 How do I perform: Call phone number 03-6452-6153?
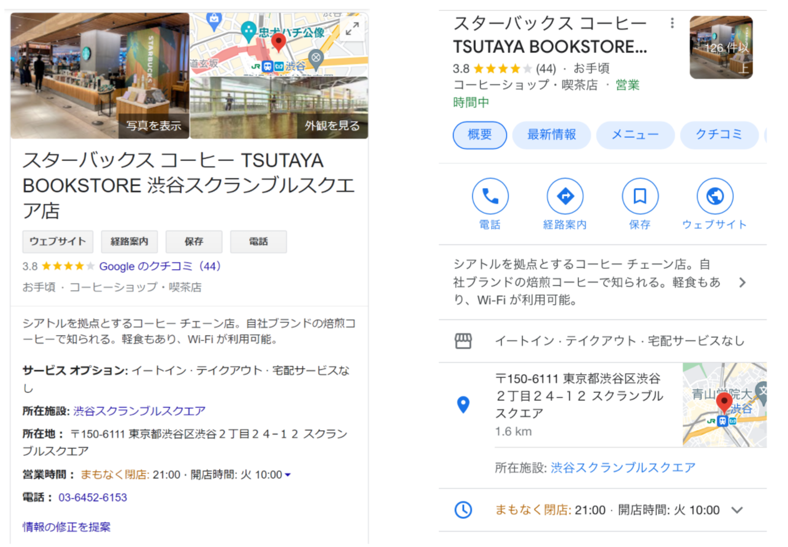click(x=93, y=498)
